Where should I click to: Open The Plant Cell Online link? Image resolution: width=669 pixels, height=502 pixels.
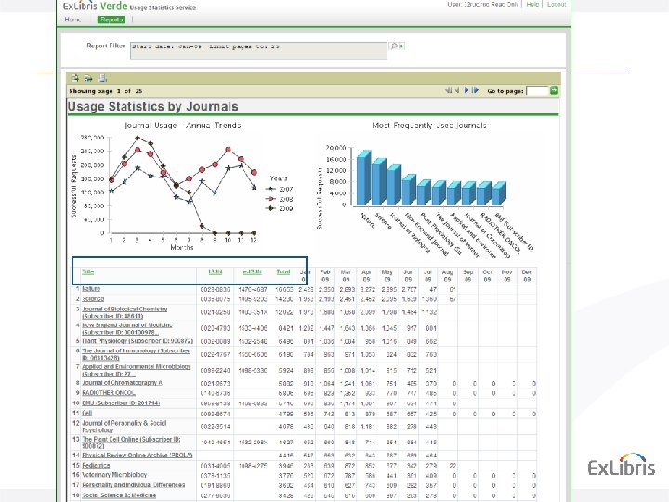[x=131, y=443]
